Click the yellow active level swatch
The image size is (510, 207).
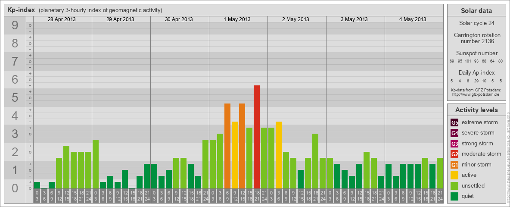[x=454, y=175]
